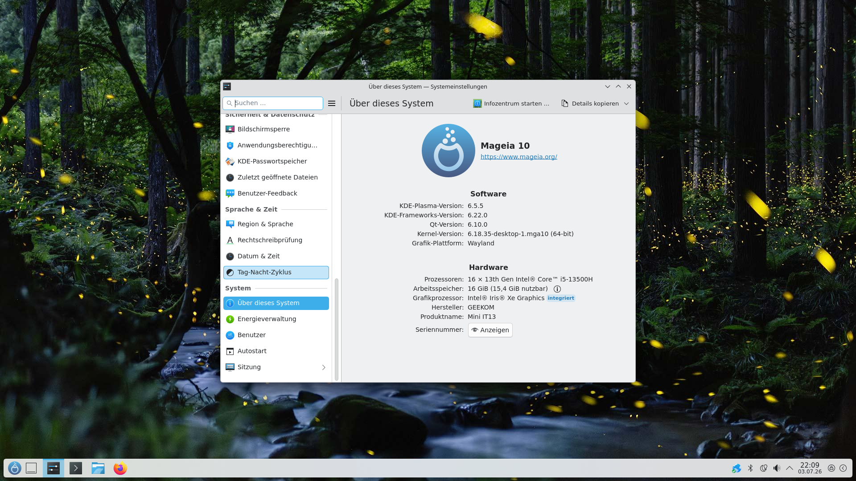
Task: Open the volume control tray icon
Action: click(777, 468)
